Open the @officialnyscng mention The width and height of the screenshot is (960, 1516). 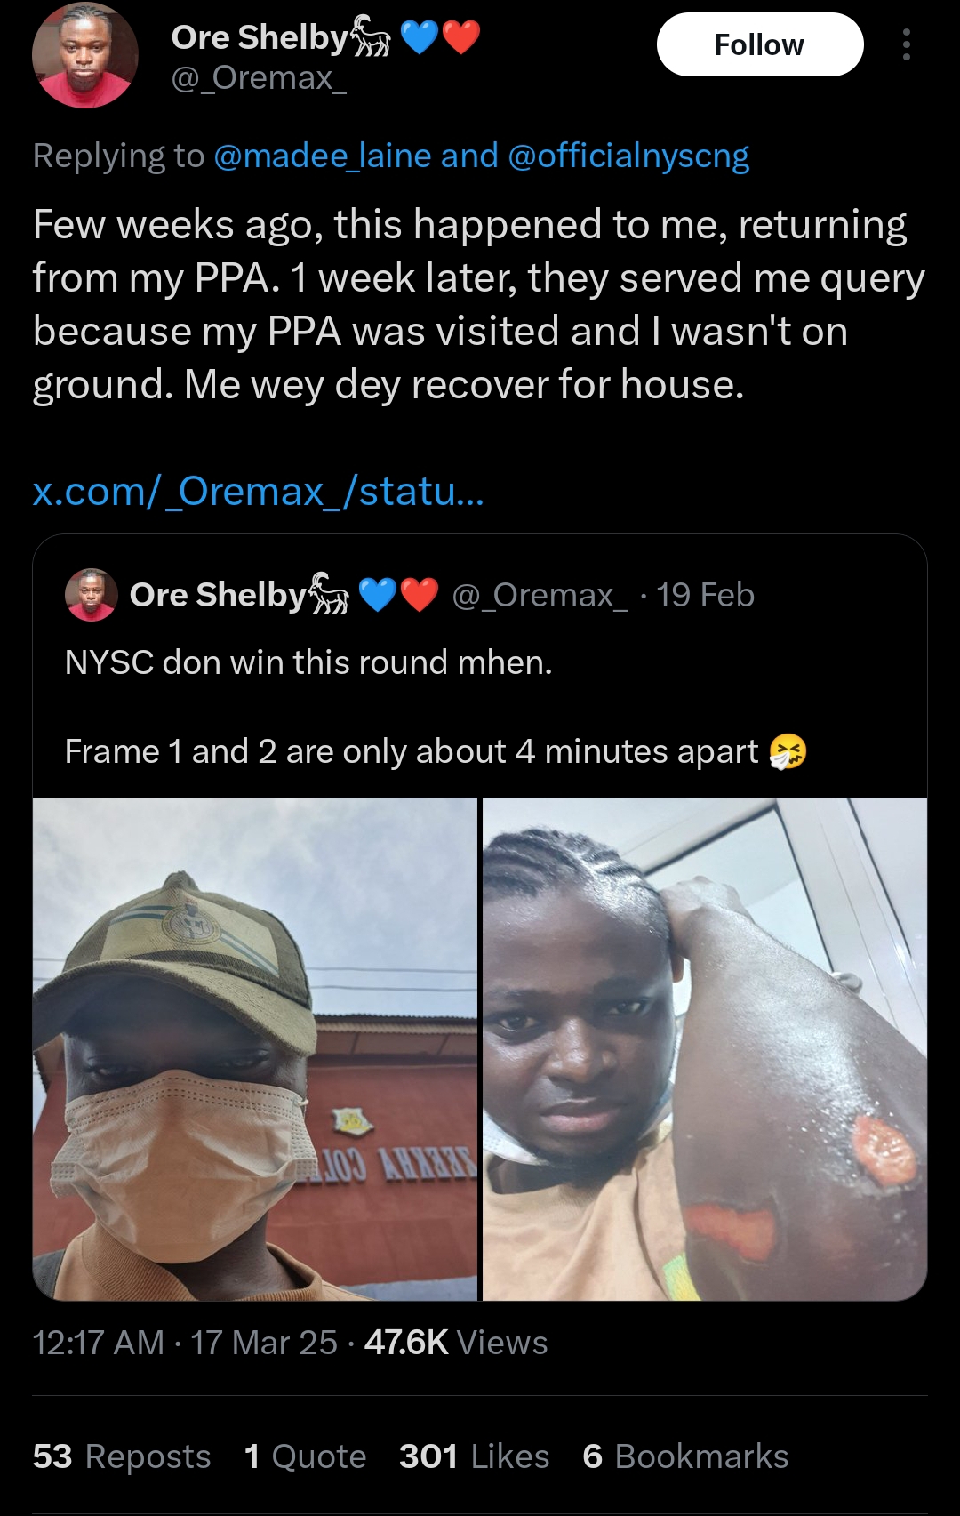pyautogui.click(x=628, y=156)
